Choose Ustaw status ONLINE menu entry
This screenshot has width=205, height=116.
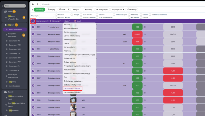[72, 88]
